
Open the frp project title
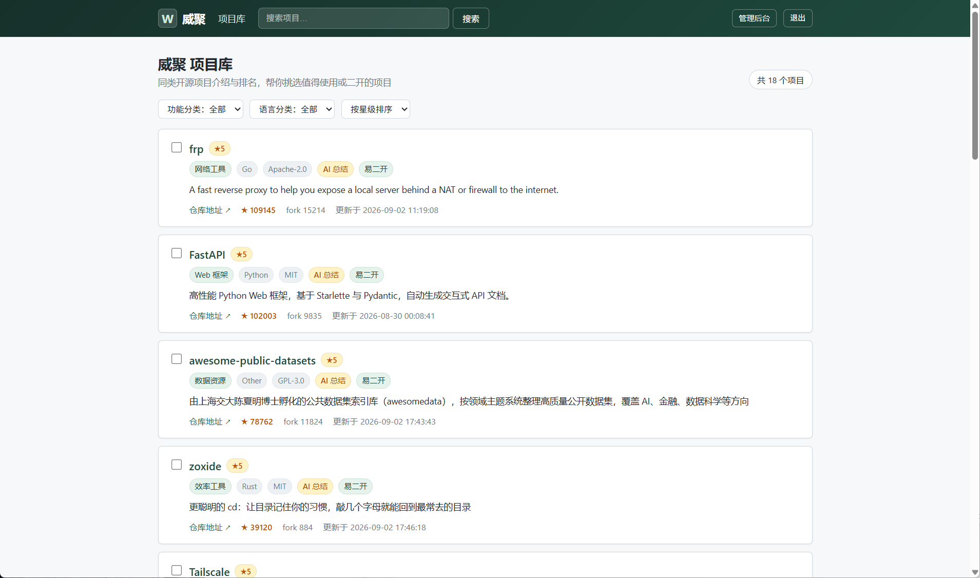pyautogui.click(x=196, y=149)
